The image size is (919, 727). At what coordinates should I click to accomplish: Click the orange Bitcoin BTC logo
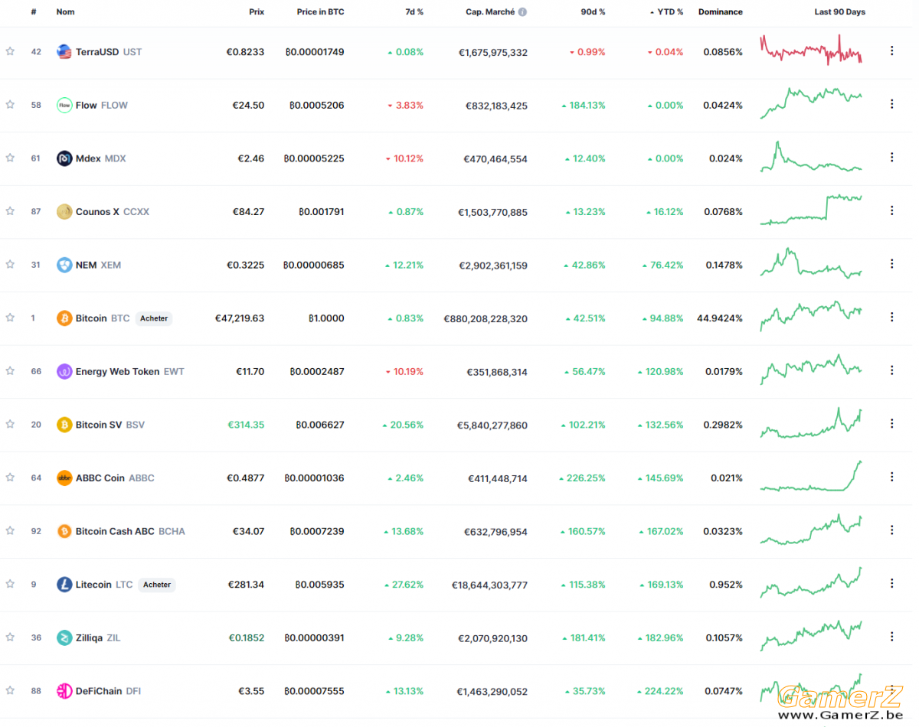(64, 318)
